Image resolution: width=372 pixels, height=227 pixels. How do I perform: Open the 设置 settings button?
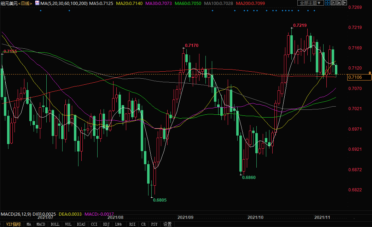click(x=167, y=224)
